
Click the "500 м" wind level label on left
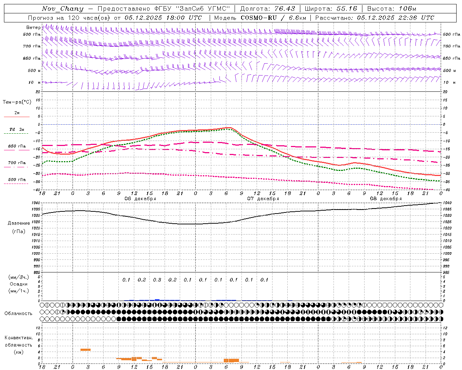click(x=34, y=70)
